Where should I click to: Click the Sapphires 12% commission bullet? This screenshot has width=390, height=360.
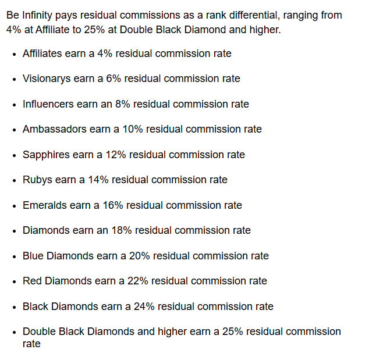pos(133,155)
